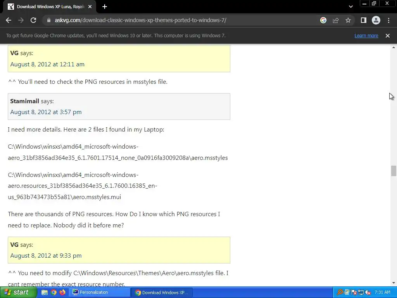This screenshot has height=298, width=397.
Task: Click the page scrollbar thumb
Action: [394, 171]
